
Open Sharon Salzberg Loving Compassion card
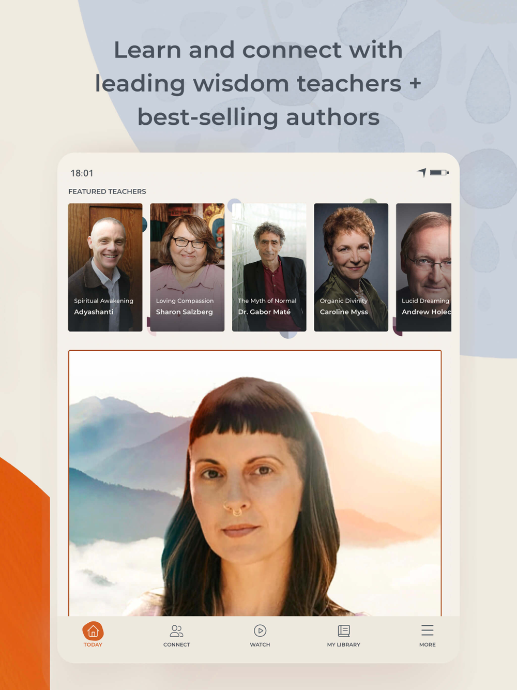(187, 267)
